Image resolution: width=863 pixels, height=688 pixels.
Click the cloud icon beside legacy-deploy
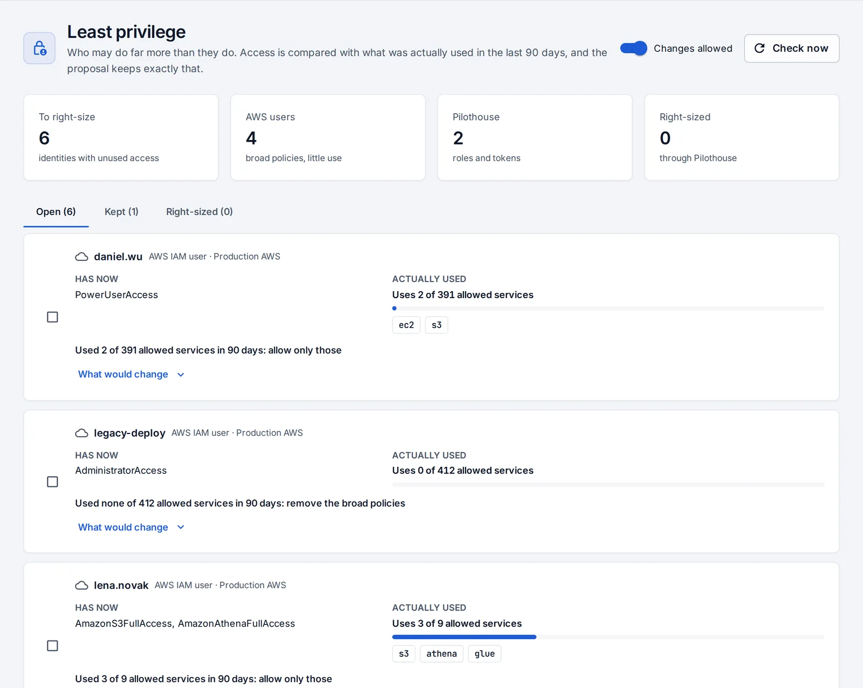pyautogui.click(x=81, y=433)
